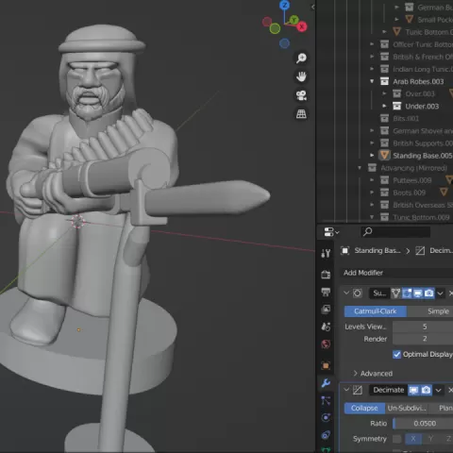Click the Standing Base.005 mesh icon
Image resolution: width=453 pixels, height=453 pixels.
pos(384,156)
